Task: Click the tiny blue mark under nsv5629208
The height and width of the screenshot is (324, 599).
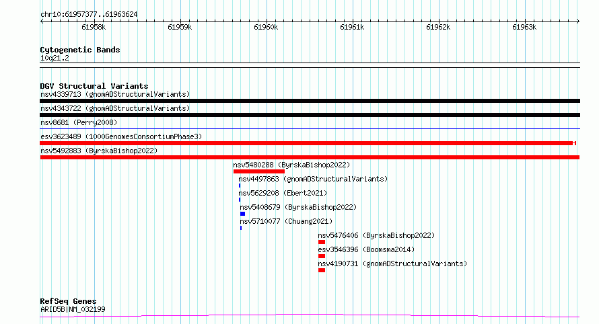Action: (240, 200)
